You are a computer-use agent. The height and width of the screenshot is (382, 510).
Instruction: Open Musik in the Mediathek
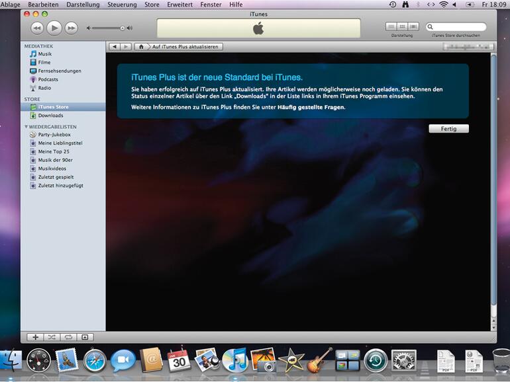point(45,54)
